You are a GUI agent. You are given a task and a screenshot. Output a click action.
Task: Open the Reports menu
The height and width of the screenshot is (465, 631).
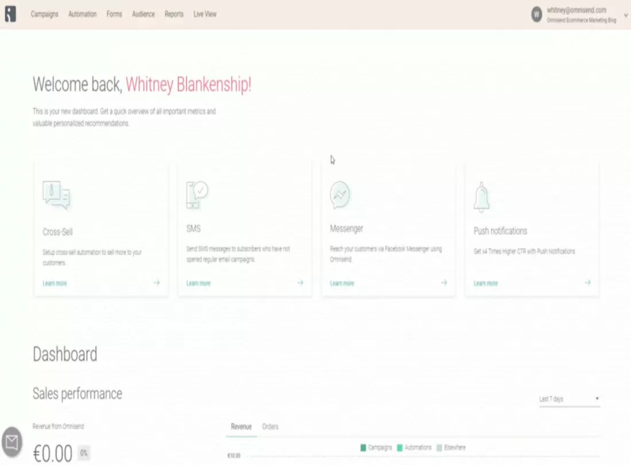tap(174, 14)
